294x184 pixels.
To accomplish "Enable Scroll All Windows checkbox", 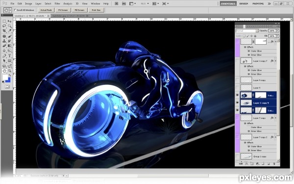I will [x=15, y=10].
